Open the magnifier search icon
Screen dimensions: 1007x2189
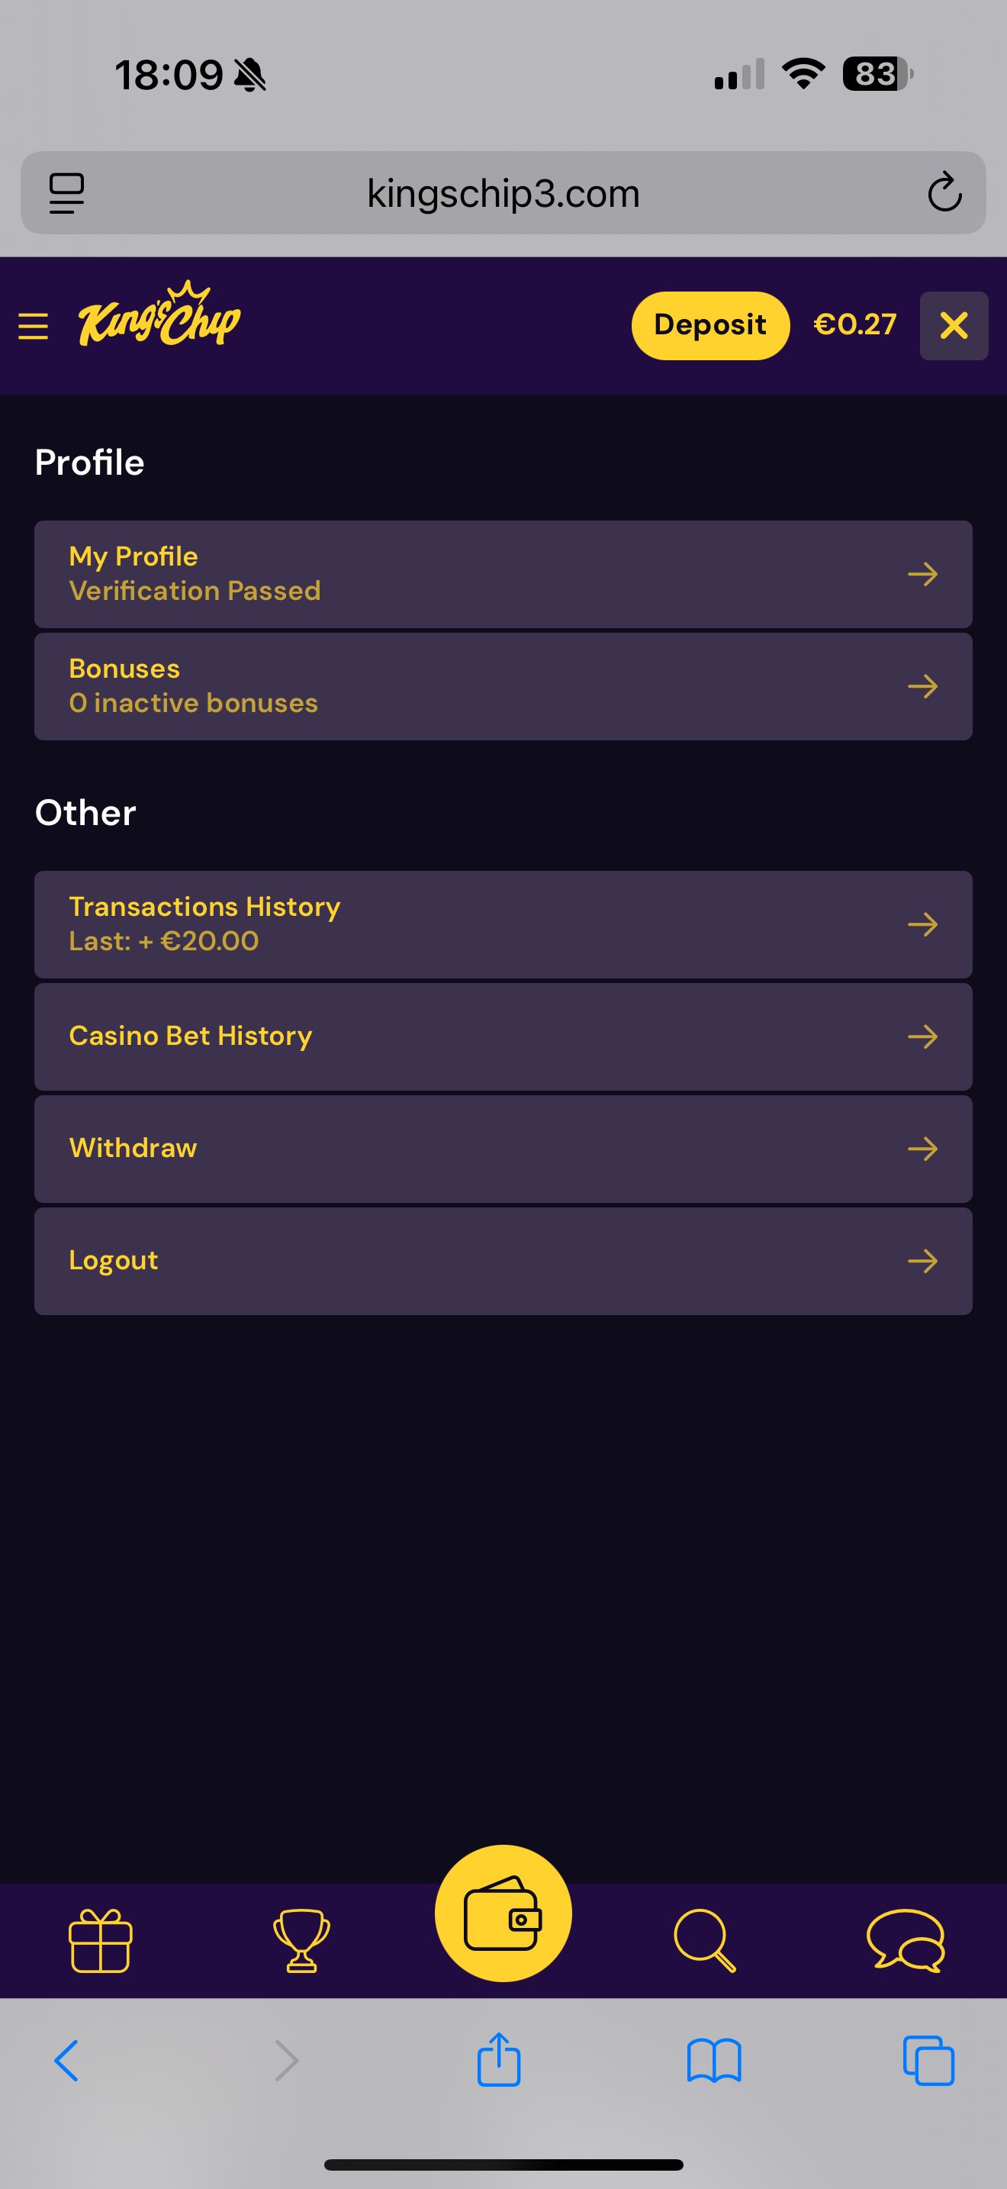coord(704,1940)
